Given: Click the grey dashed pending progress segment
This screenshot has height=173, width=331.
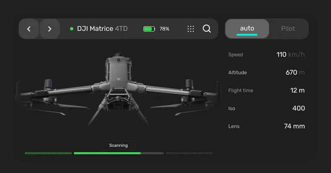Looking at the screenshot, I should coord(189,153).
